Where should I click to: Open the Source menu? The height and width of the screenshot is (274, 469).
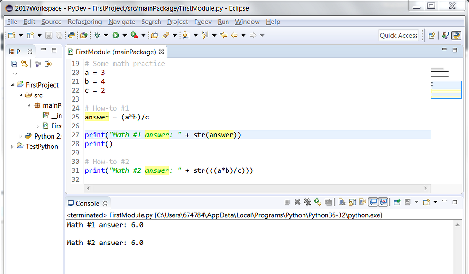pyautogui.click(x=52, y=22)
